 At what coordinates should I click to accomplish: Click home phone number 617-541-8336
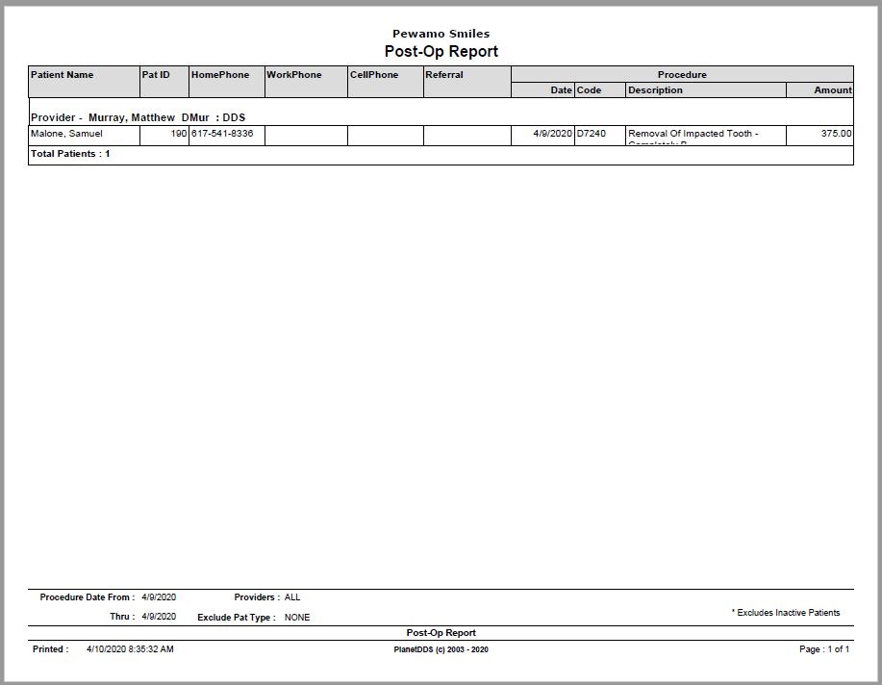222,134
